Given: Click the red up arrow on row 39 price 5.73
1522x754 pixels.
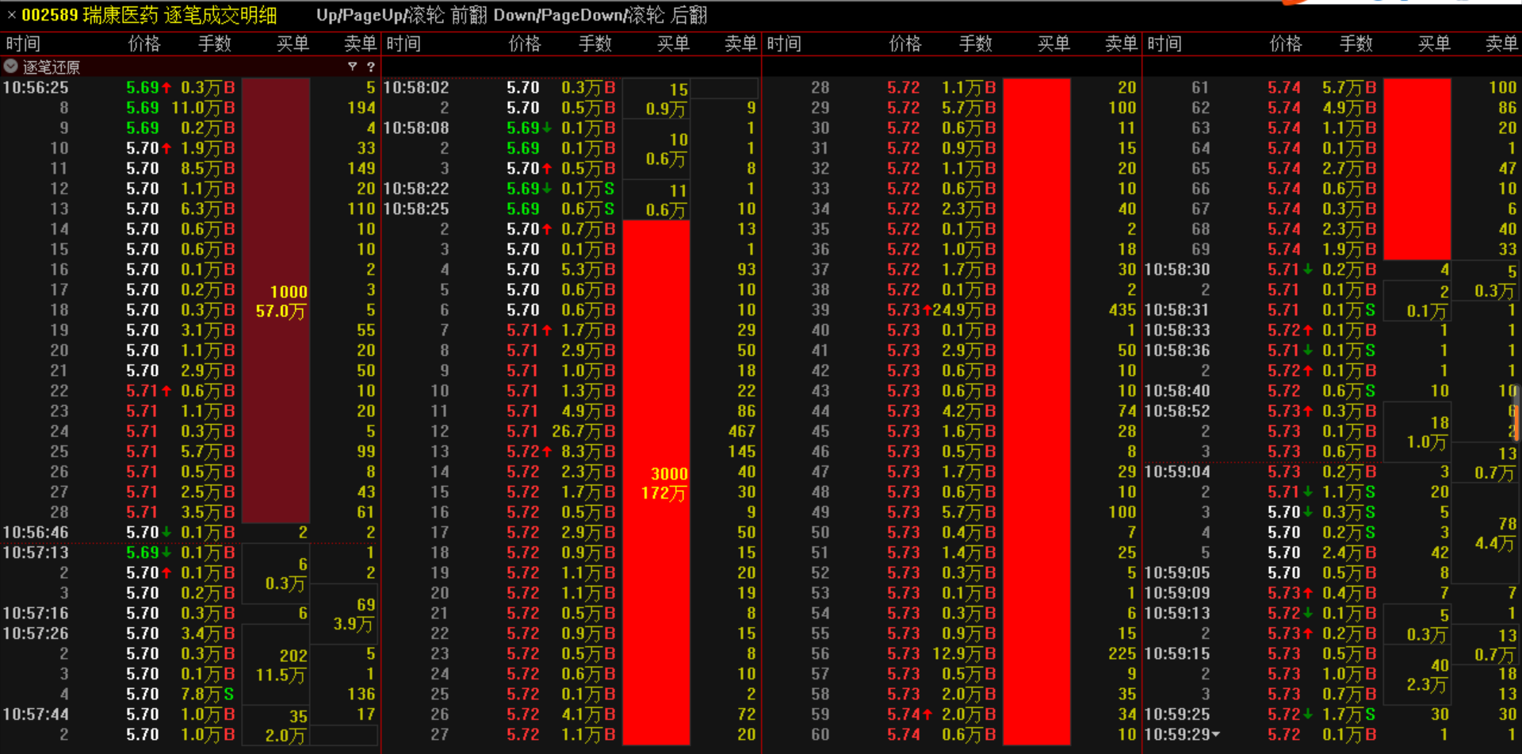Looking at the screenshot, I should [927, 310].
